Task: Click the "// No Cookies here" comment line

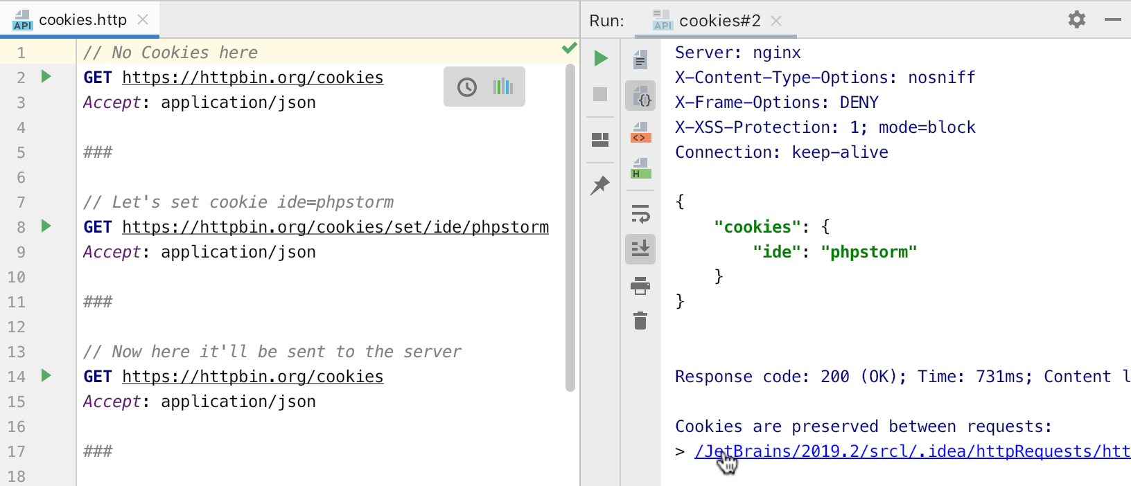Action: click(x=170, y=53)
